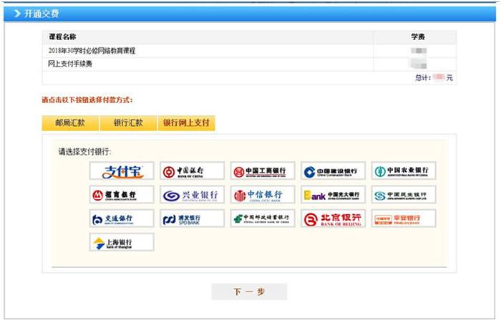Image resolution: width=501 pixels, height=323 pixels.
Task: Choose China Minsheng Bank (中国民生银行)
Action: point(403,195)
